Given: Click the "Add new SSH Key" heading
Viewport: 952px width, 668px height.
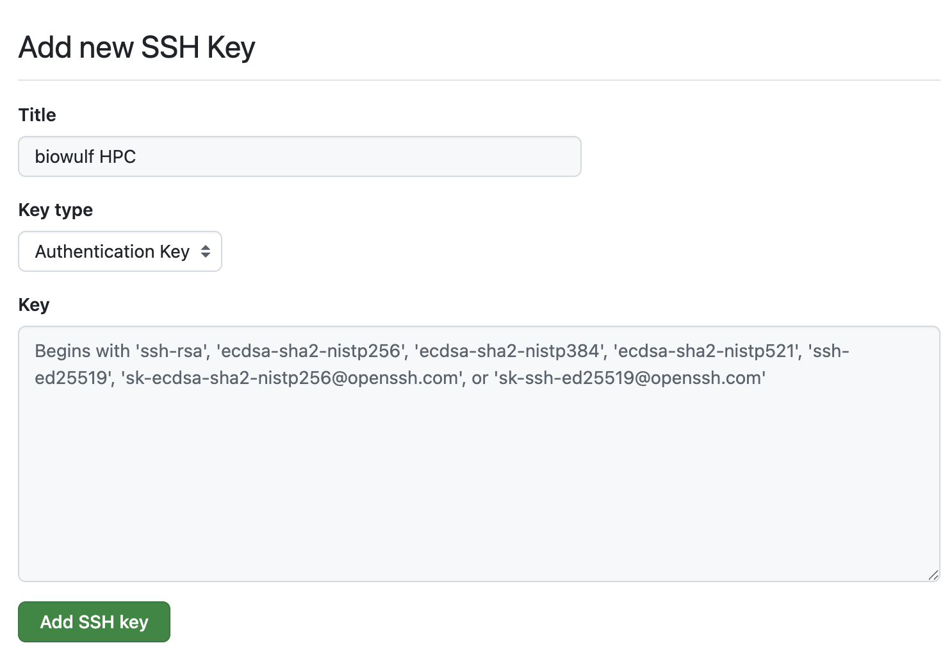Looking at the screenshot, I should pyautogui.click(x=137, y=47).
